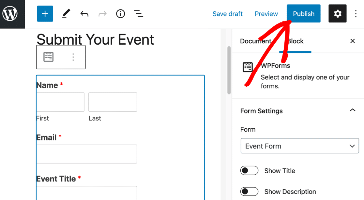Click the First name input field
364x200 pixels.
click(60, 102)
